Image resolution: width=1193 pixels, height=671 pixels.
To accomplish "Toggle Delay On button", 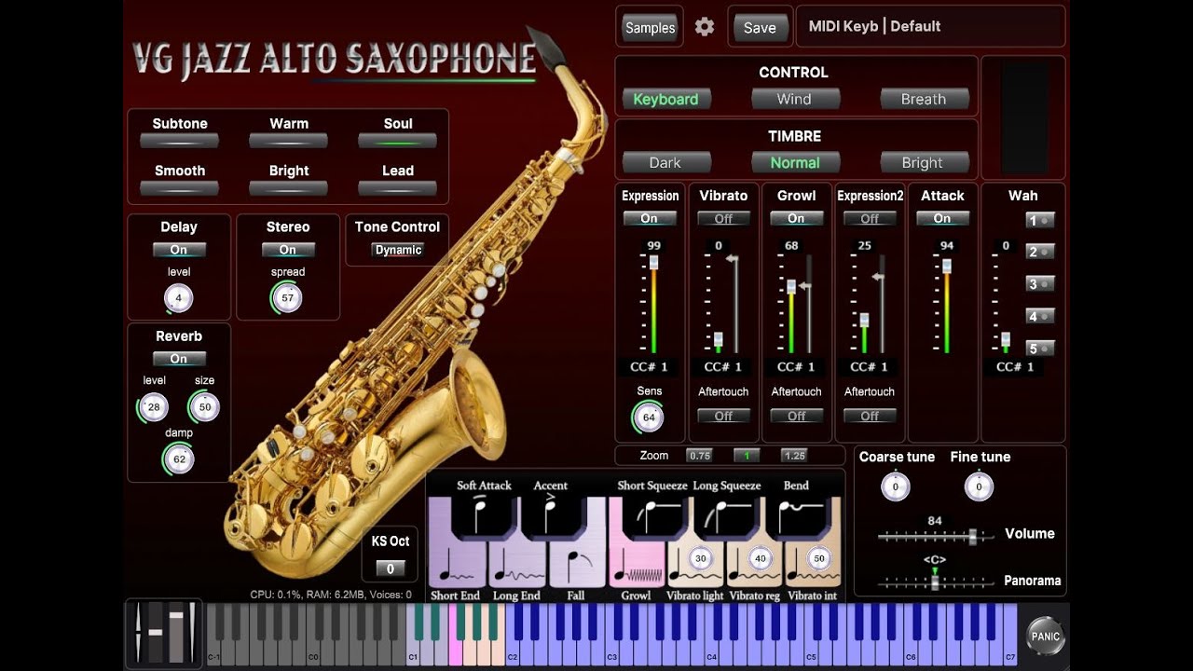I will (179, 250).
